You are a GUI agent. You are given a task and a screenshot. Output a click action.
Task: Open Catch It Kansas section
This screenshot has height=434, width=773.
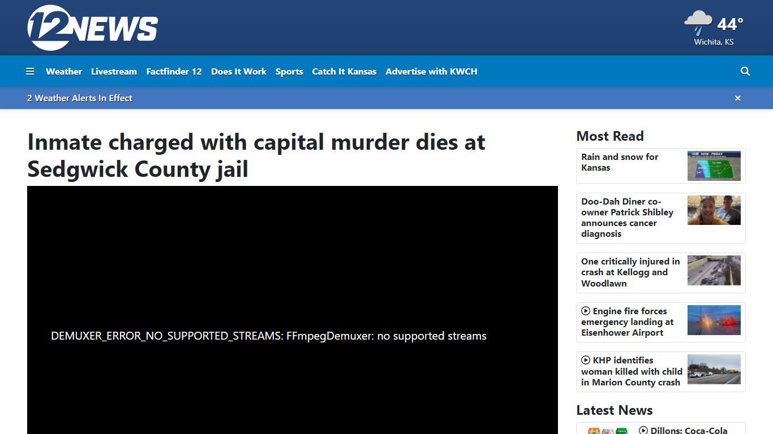pyautogui.click(x=344, y=71)
